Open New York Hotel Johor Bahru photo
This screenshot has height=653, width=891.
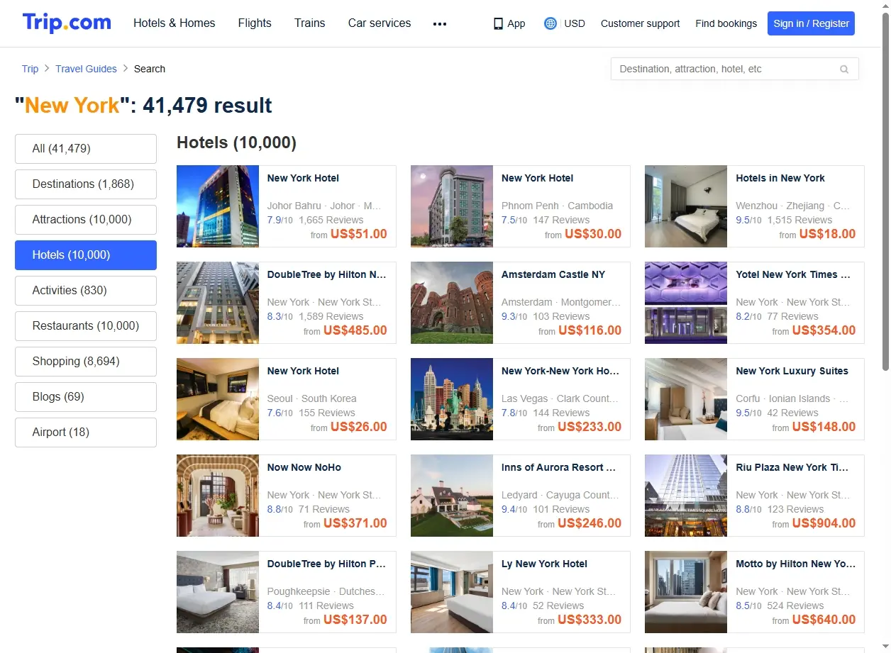click(x=218, y=206)
